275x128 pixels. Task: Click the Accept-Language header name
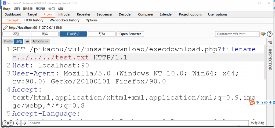[x=44, y=114]
